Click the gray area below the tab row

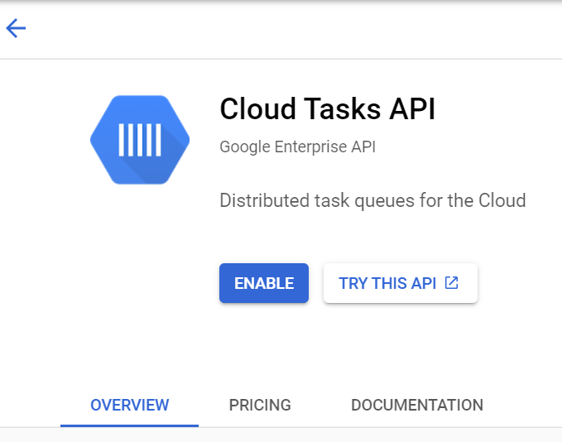(281, 435)
